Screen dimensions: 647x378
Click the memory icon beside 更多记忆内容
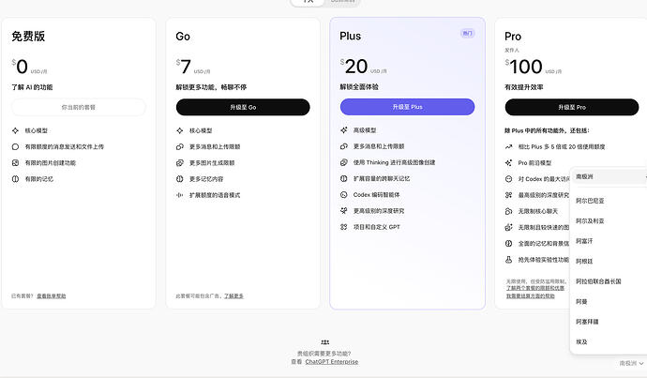point(179,179)
